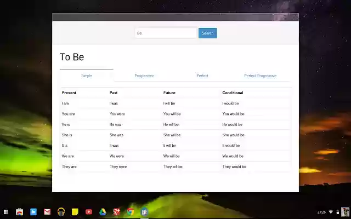Click the cell 'He will be'
This screenshot has width=351, height=219.
[171, 124]
